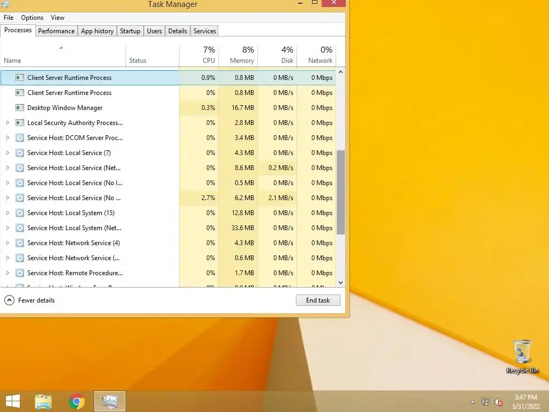The height and width of the screenshot is (412, 549).
Task: Expand Local Security Authority Process row
Action: 8,123
